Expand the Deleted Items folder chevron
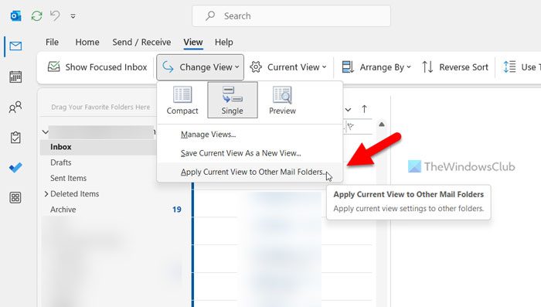Viewport: 541px width, 307px height. click(46, 194)
